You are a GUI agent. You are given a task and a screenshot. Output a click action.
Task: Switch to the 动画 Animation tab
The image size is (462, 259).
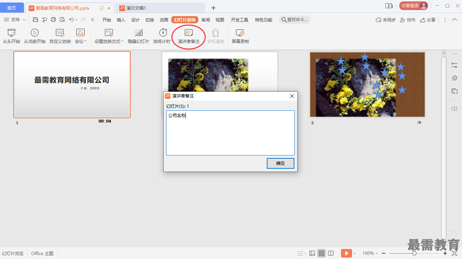pyautogui.click(x=164, y=20)
